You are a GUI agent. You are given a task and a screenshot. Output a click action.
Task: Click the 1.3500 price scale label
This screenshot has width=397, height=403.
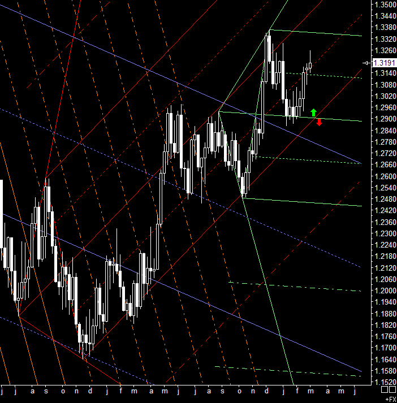tap(385, 5)
